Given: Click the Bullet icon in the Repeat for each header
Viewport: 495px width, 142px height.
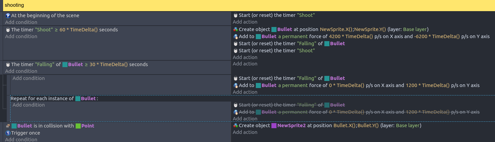Looking at the screenshot, I should click(x=78, y=99).
